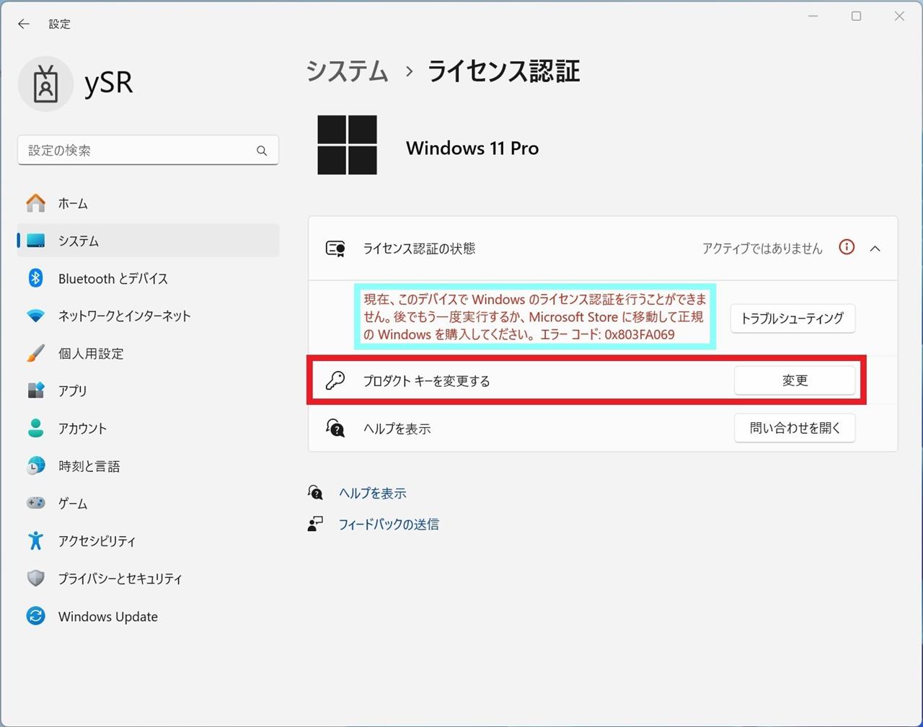
Task: Click the Windows 11 Pro logo
Action: (347, 145)
